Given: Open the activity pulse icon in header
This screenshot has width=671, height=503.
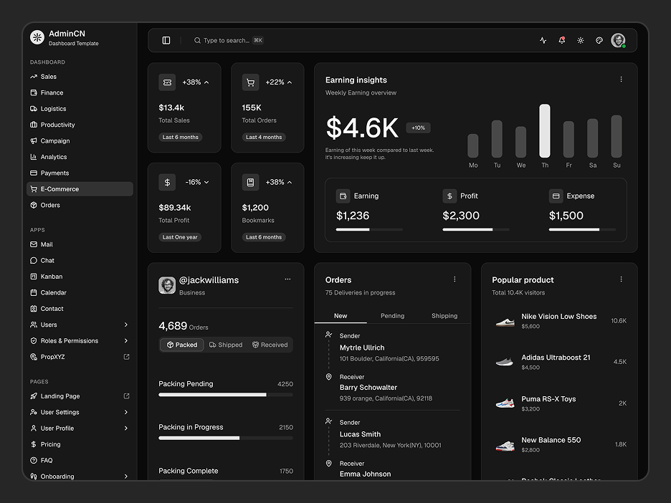Looking at the screenshot, I should click(x=543, y=40).
